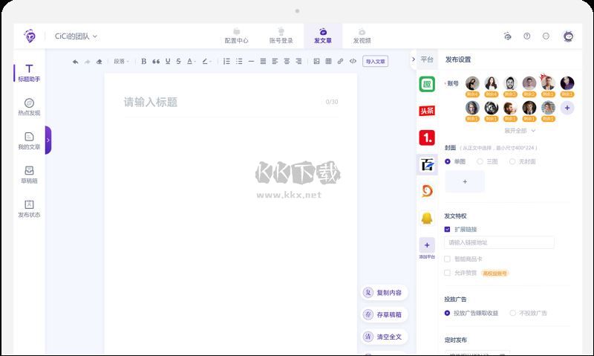This screenshot has height=356, width=594.
Task: Select the 百 Baijiahao platform icon
Action: tap(427, 164)
